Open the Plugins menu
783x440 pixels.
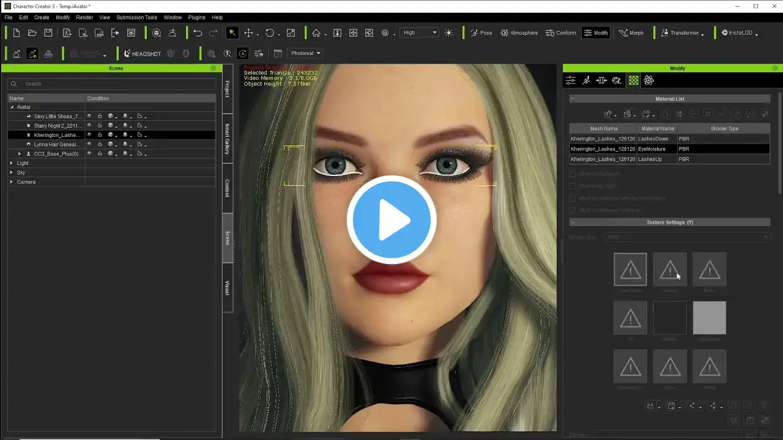tap(196, 18)
